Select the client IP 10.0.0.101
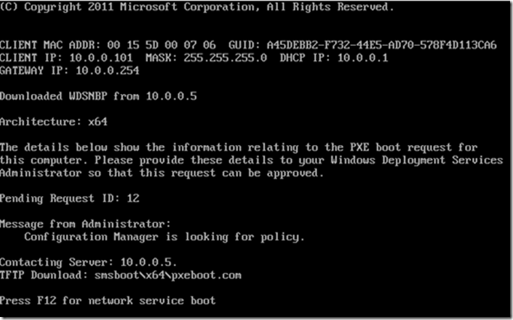The width and height of the screenshot is (513, 320). click(101, 58)
